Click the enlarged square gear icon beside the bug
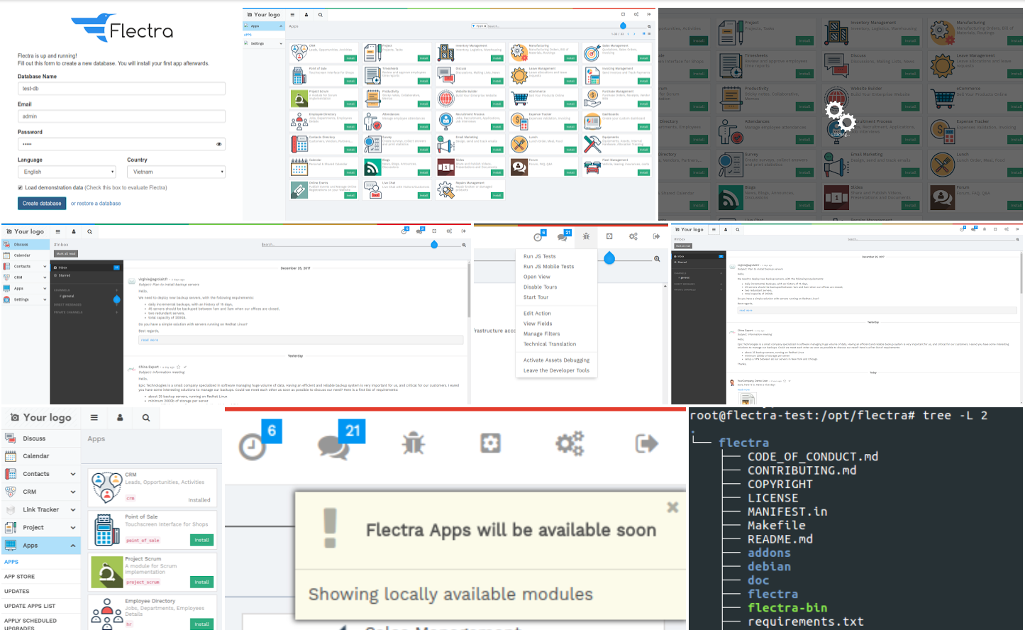This screenshot has height=630, width=1025. pos(490,443)
